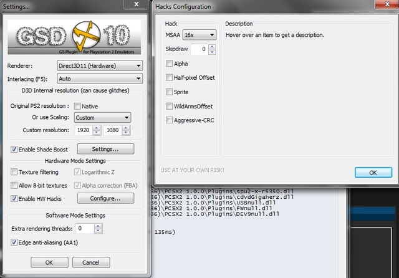Click the FWnull.dll log line
The width and height of the screenshot is (399, 278).
[x=212, y=208]
